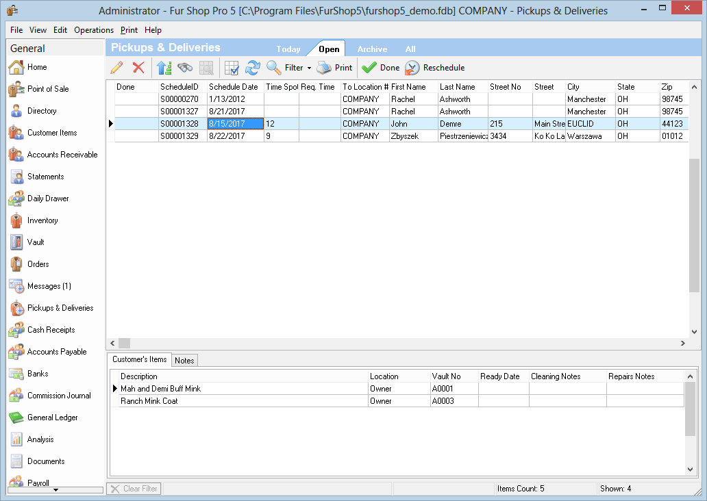Click the blue refresh arrows icon
Image resolution: width=707 pixels, height=501 pixels.
tap(253, 68)
